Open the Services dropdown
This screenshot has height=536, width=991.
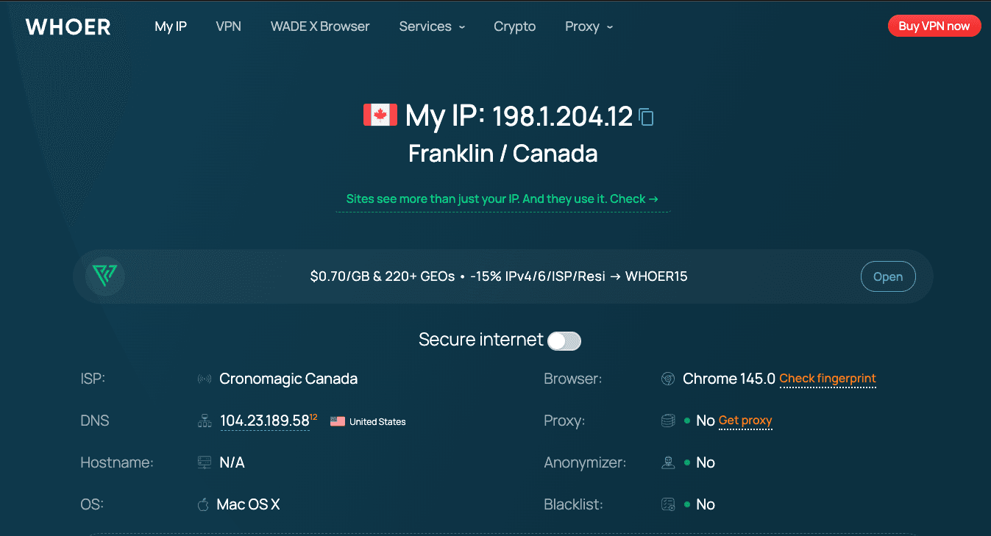click(x=431, y=26)
